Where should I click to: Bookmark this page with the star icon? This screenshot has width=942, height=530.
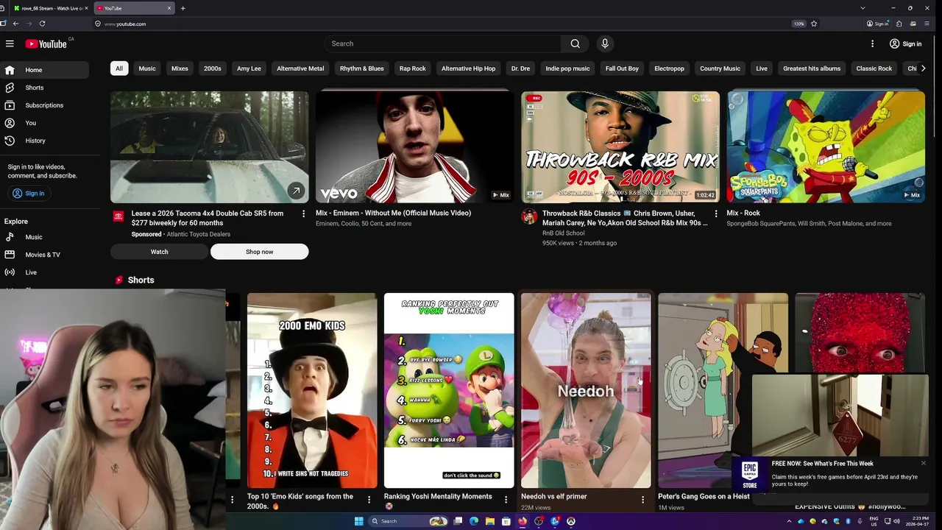[x=814, y=24]
